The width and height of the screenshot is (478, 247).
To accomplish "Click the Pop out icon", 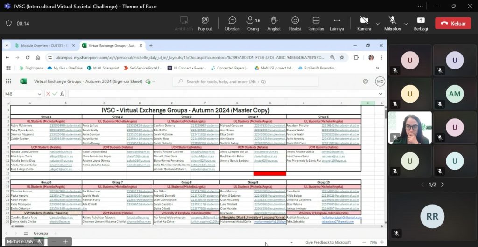I will pyautogui.click(x=205, y=23).
